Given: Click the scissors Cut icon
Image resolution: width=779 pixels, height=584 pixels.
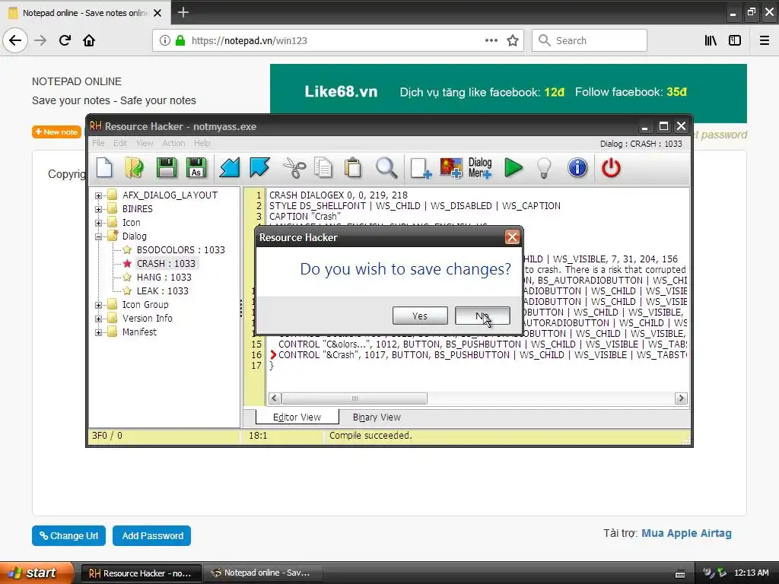Looking at the screenshot, I should (x=294, y=168).
